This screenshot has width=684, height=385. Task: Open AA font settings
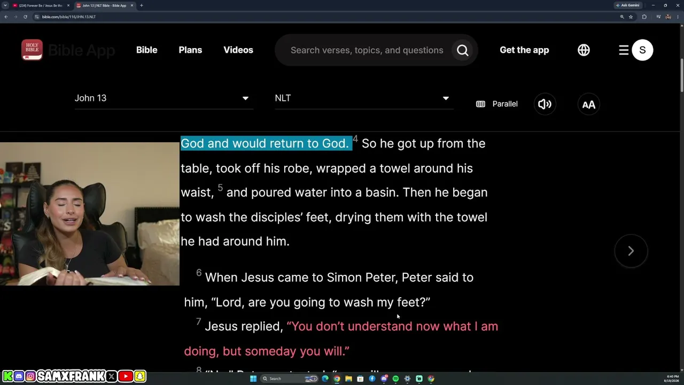coord(588,104)
